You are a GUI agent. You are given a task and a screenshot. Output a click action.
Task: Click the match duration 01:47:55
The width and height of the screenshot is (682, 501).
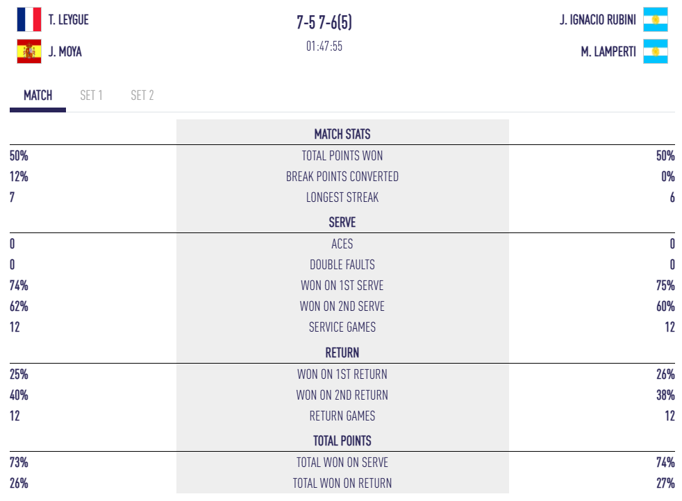pyautogui.click(x=324, y=46)
